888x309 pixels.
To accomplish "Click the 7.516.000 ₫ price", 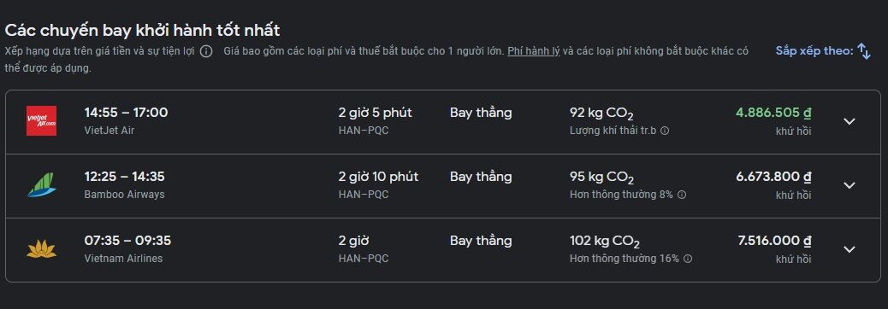I will coord(774,241).
